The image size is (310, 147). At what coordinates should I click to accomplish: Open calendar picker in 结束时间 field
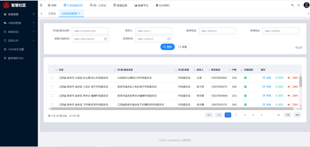(x=169, y=39)
